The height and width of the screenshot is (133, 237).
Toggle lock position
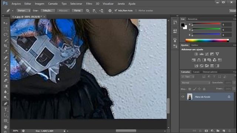199,89
